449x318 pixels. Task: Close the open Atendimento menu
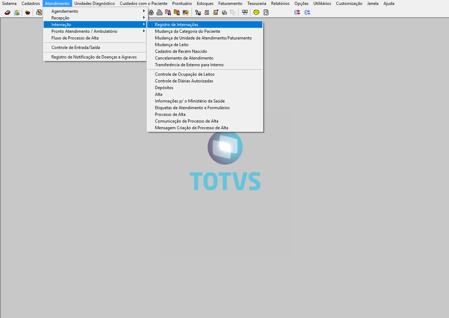[x=57, y=4]
